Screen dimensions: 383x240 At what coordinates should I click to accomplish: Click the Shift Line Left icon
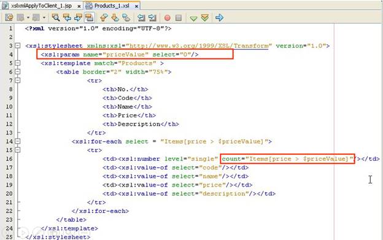(141, 17)
